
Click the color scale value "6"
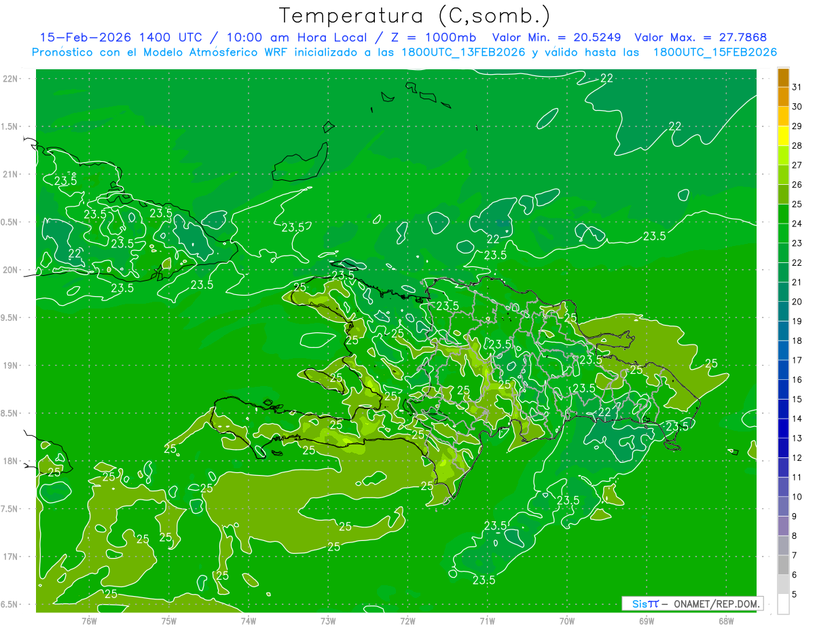click(795, 575)
